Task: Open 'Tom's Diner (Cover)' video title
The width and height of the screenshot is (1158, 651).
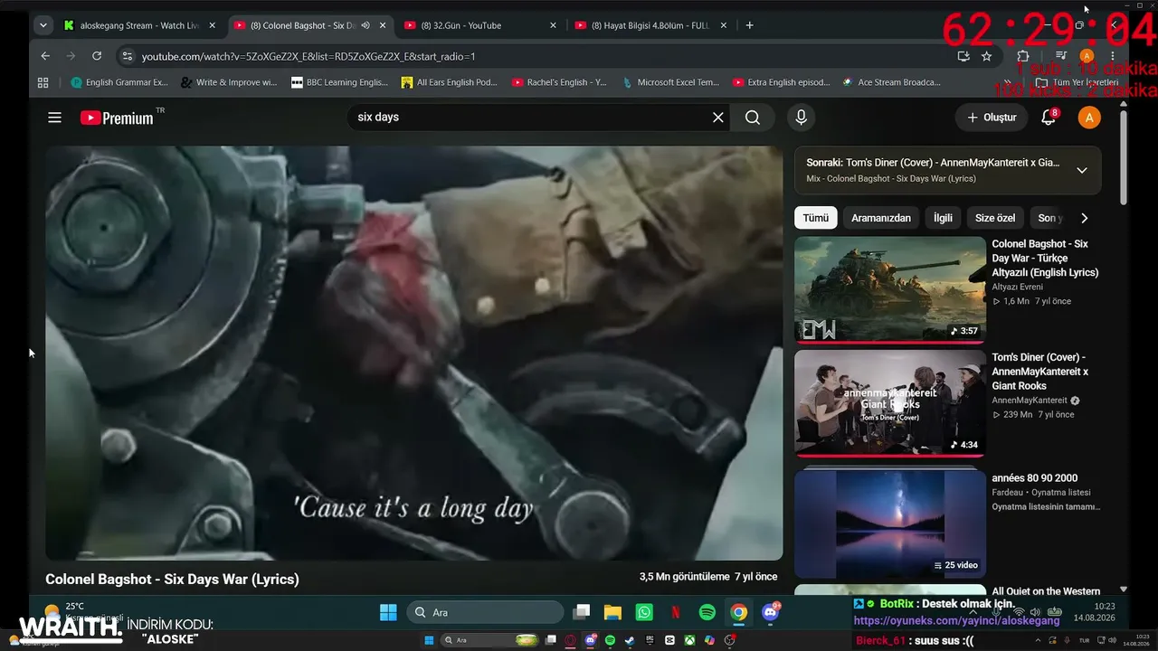Action: (1040, 372)
